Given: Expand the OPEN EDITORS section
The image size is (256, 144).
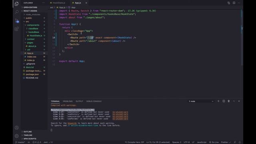Looking at the screenshot, I should pos(30,7).
